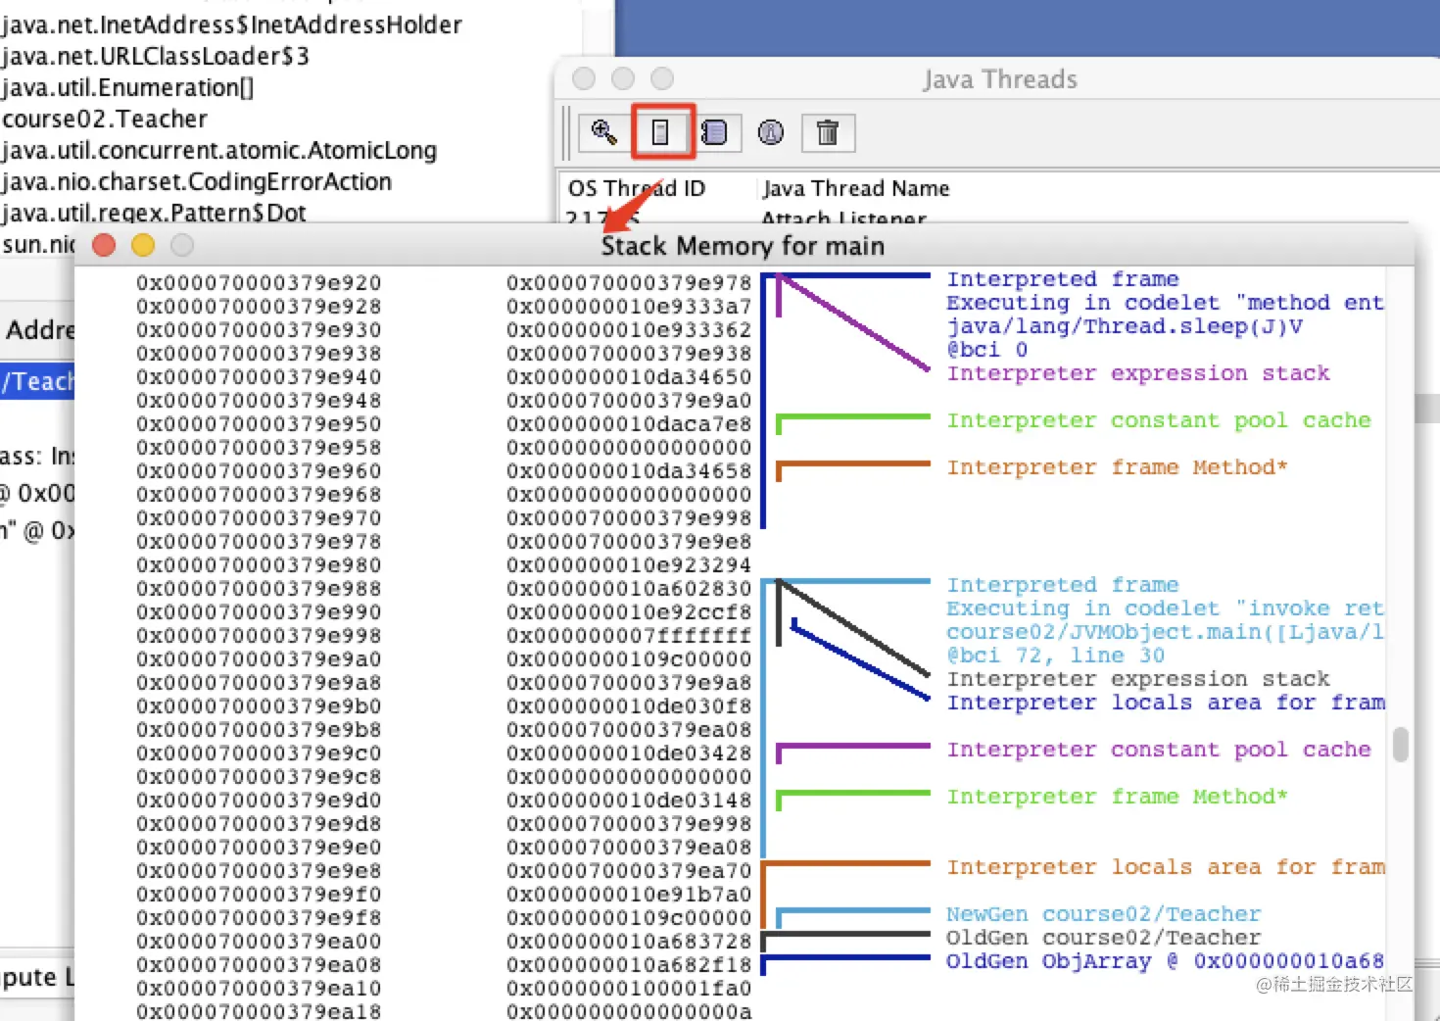Click the java/lang/Thread.sleep(J)V annotation
1440x1021 pixels.
tap(1125, 326)
